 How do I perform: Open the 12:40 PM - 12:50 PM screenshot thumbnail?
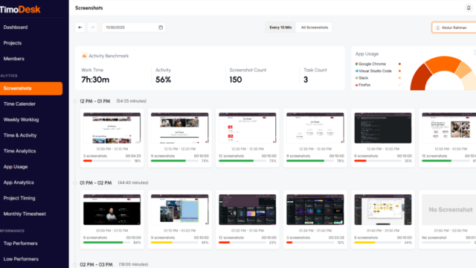pyautogui.click(x=383, y=128)
